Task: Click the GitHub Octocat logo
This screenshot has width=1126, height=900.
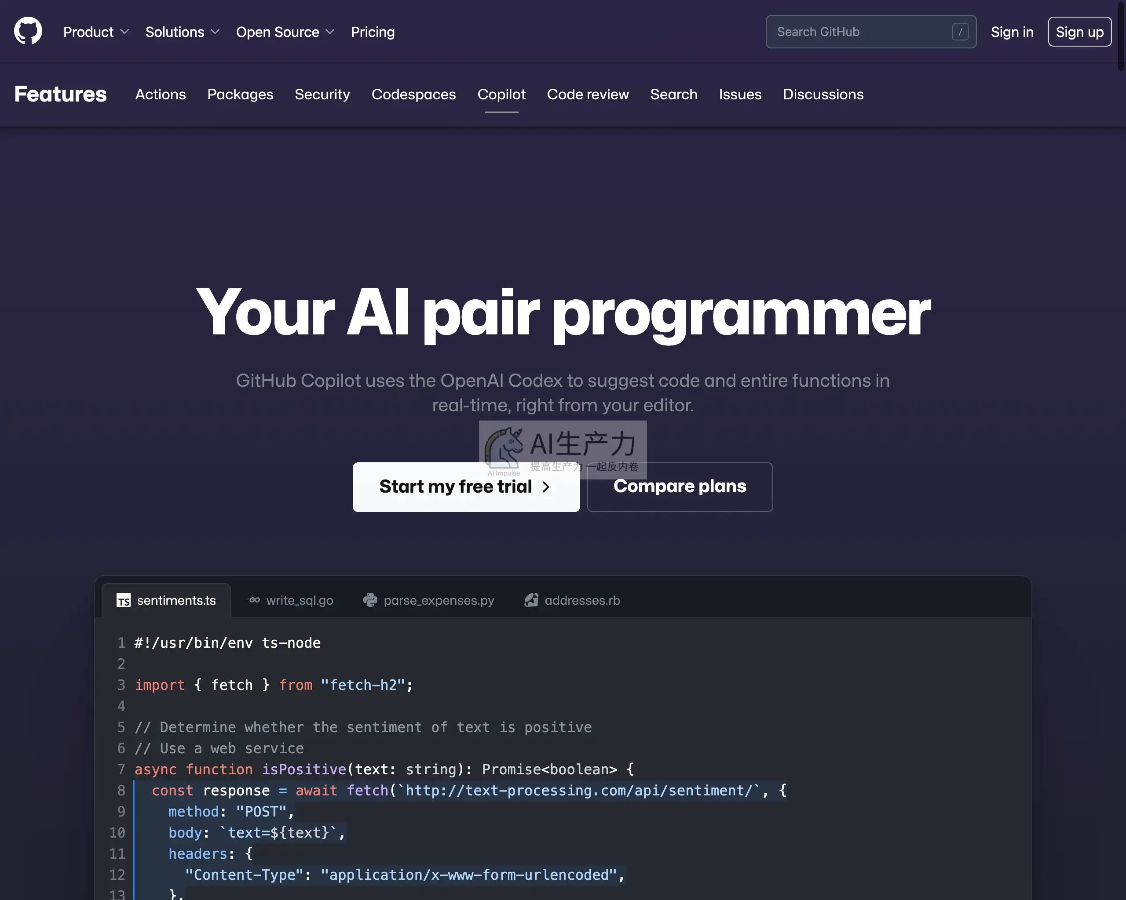Action: pos(28,31)
